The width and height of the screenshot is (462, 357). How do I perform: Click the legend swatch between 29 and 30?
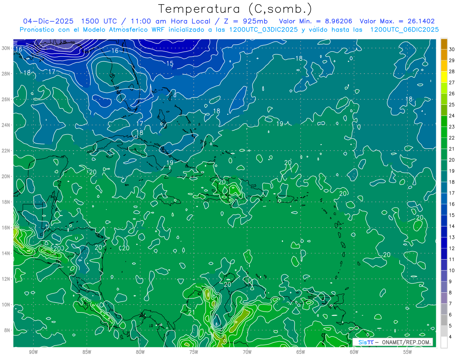(x=444, y=55)
